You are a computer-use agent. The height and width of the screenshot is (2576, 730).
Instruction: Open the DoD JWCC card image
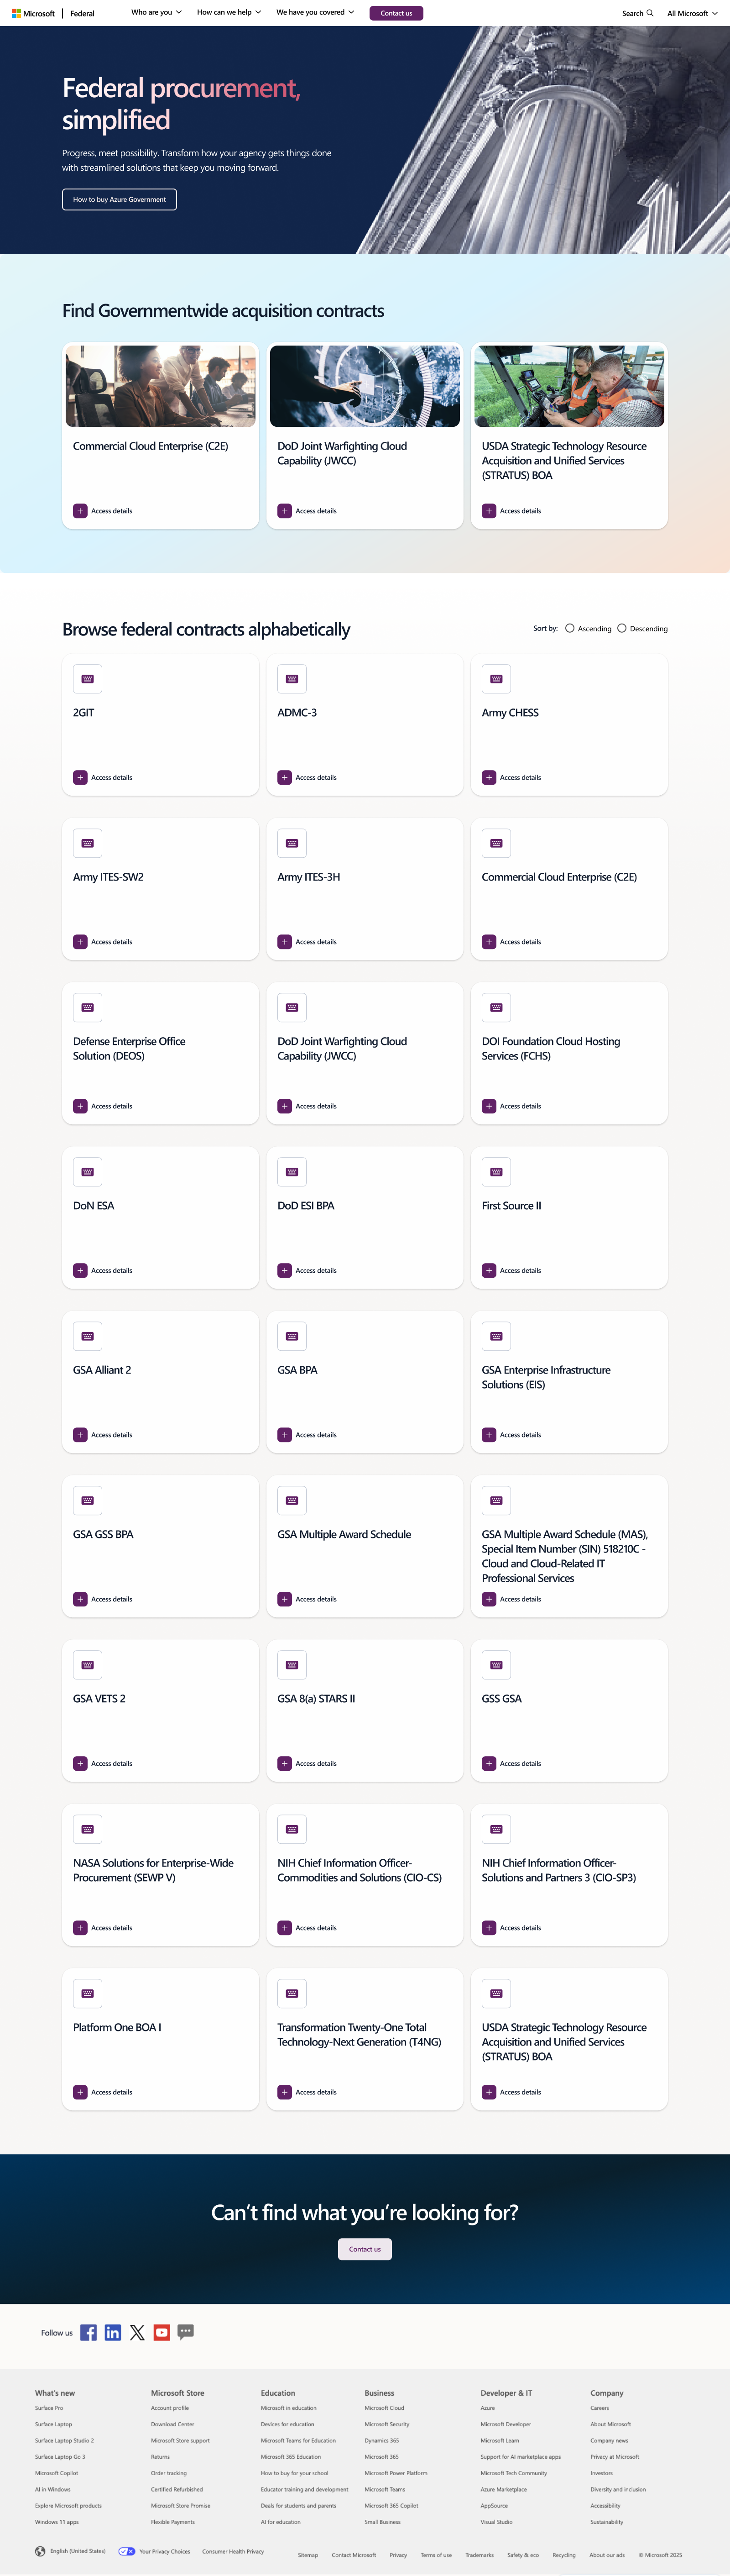[x=365, y=386]
